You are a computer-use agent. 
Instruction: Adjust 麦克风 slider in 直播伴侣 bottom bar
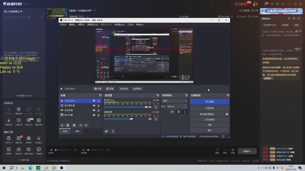tap(62, 150)
